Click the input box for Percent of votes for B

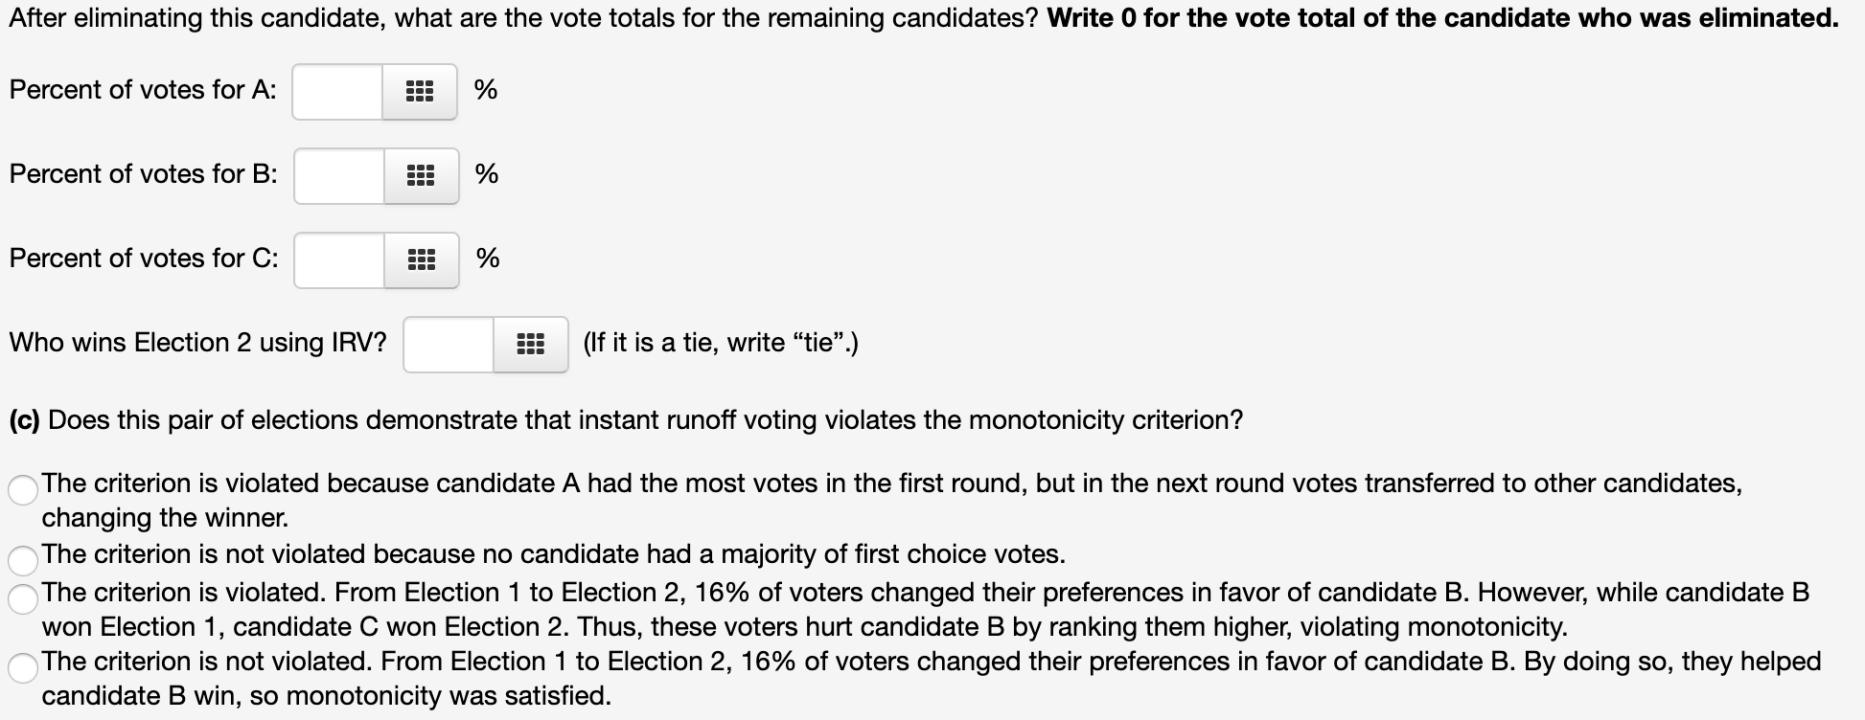click(x=337, y=175)
